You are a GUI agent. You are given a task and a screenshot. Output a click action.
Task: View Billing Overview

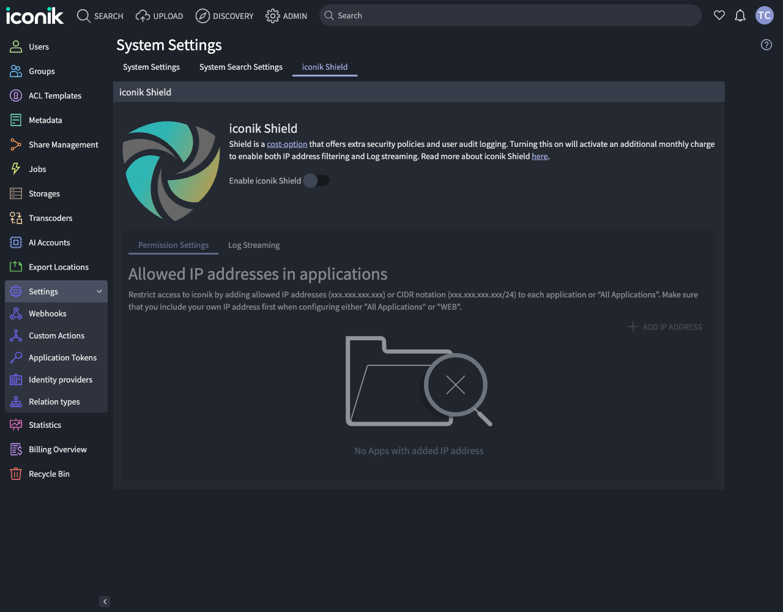(x=58, y=449)
